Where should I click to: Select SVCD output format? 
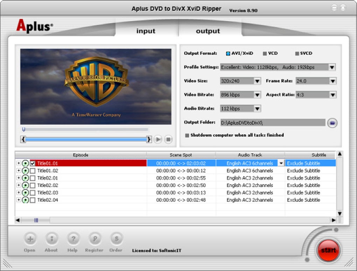297,54
